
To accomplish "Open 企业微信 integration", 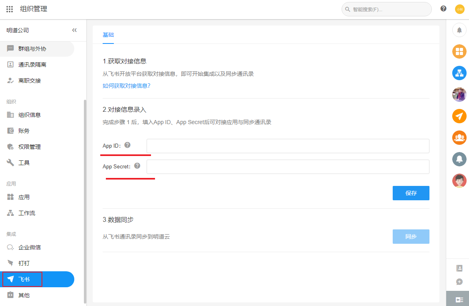I will [x=37, y=247].
